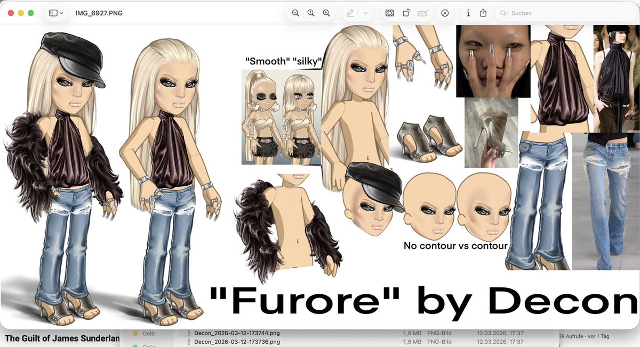Show the Markup toolbar
The width and height of the screenshot is (640, 347).
pyautogui.click(x=445, y=13)
